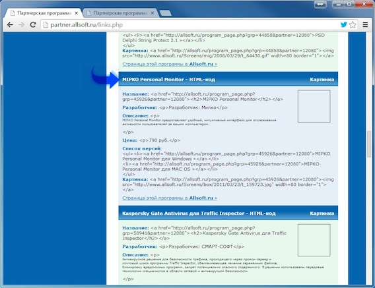Screen dimensions: 375x288
Task: Reload the page with the refresh icon
Action: (33, 25)
